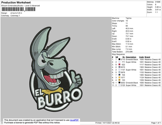Screen dimensions: 162x125
Task: Select the Height value '5.80 in'
Action: 158,7
